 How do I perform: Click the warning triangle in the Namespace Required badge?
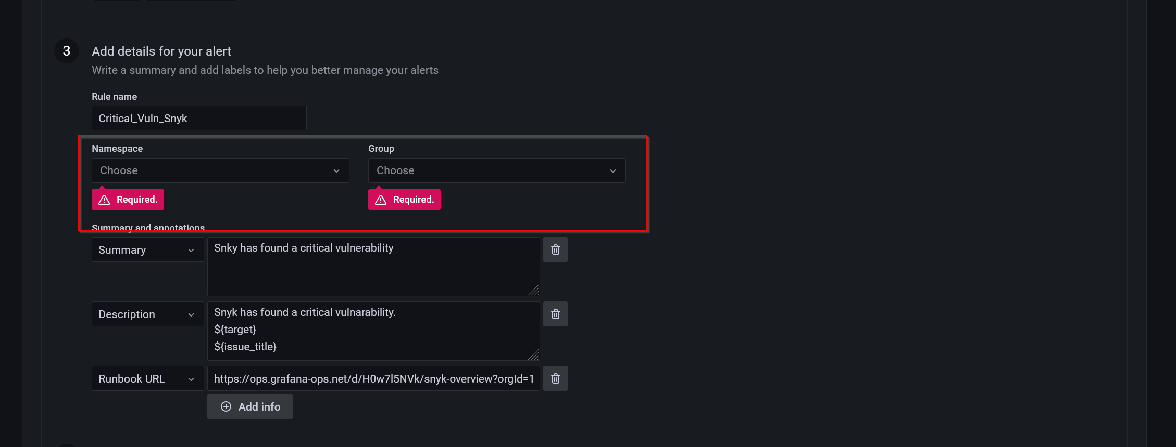(105, 199)
